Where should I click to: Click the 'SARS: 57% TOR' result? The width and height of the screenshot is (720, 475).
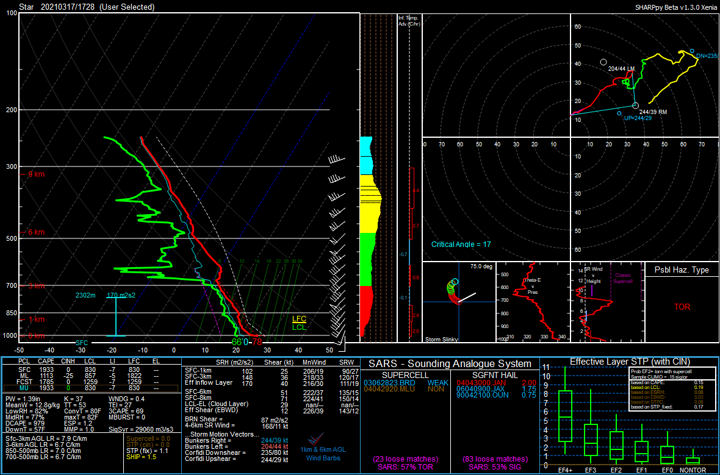pos(406,467)
